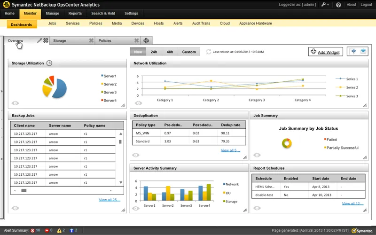Viewport: 376px width, 235px height.
Task: Click Backup Jobs table scroll down arrow
Action: (121, 182)
